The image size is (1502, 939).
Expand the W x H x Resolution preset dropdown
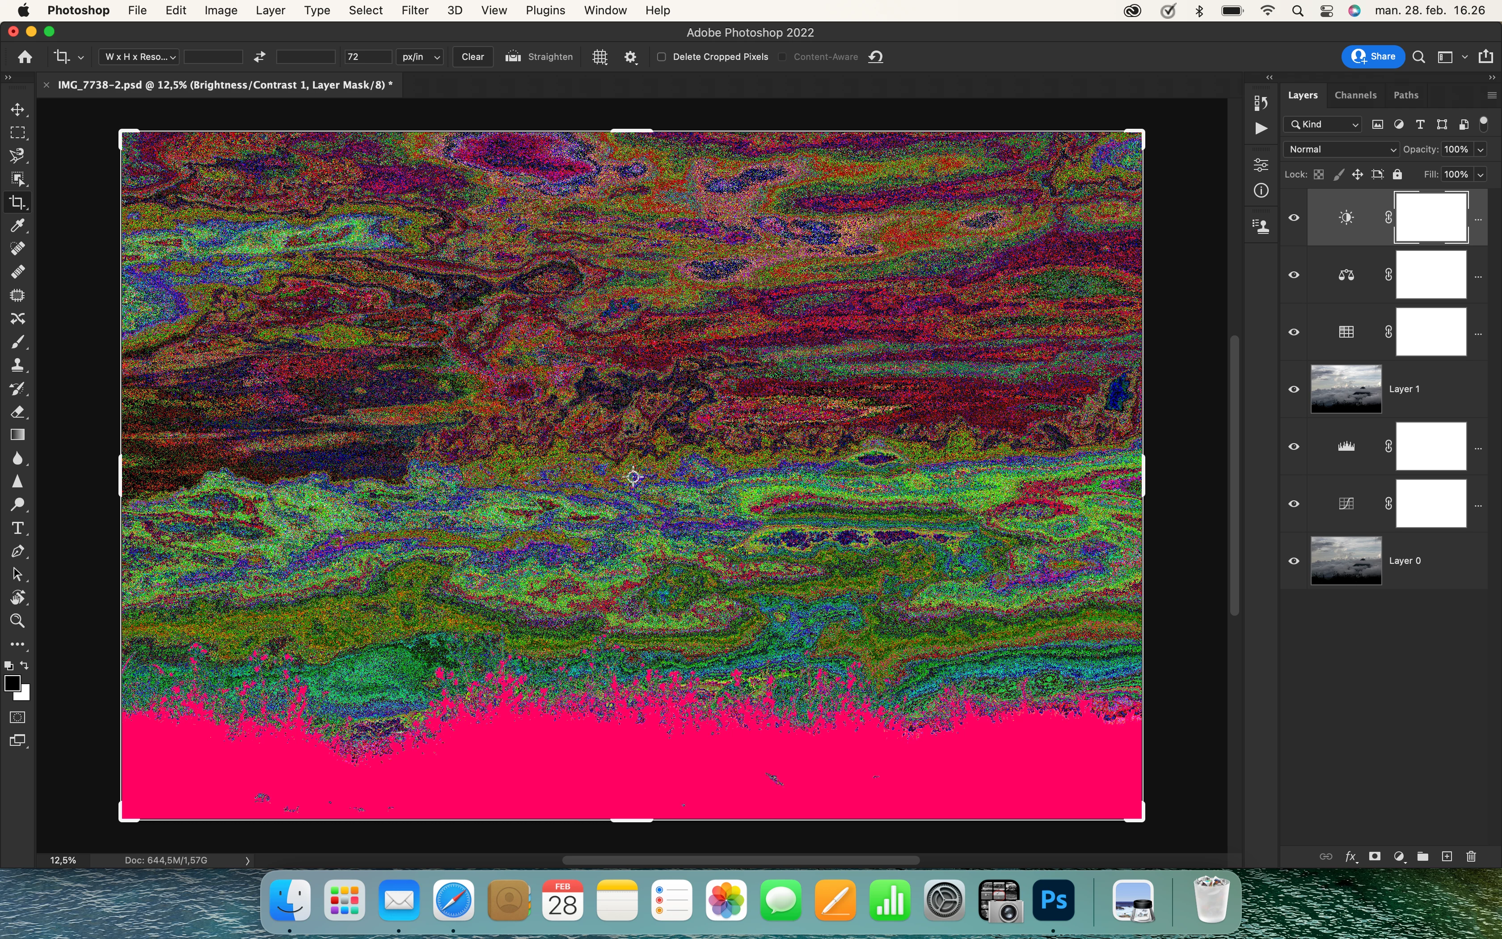click(139, 56)
